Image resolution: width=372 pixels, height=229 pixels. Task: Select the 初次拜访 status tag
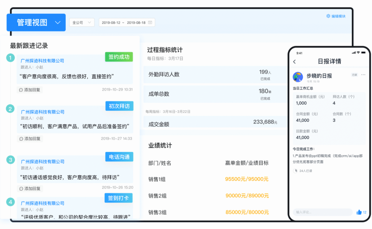pos(119,106)
